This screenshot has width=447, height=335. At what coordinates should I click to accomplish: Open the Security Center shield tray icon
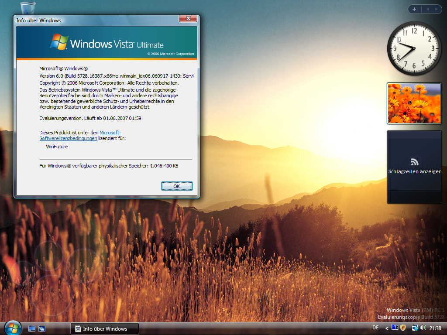pos(403,328)
